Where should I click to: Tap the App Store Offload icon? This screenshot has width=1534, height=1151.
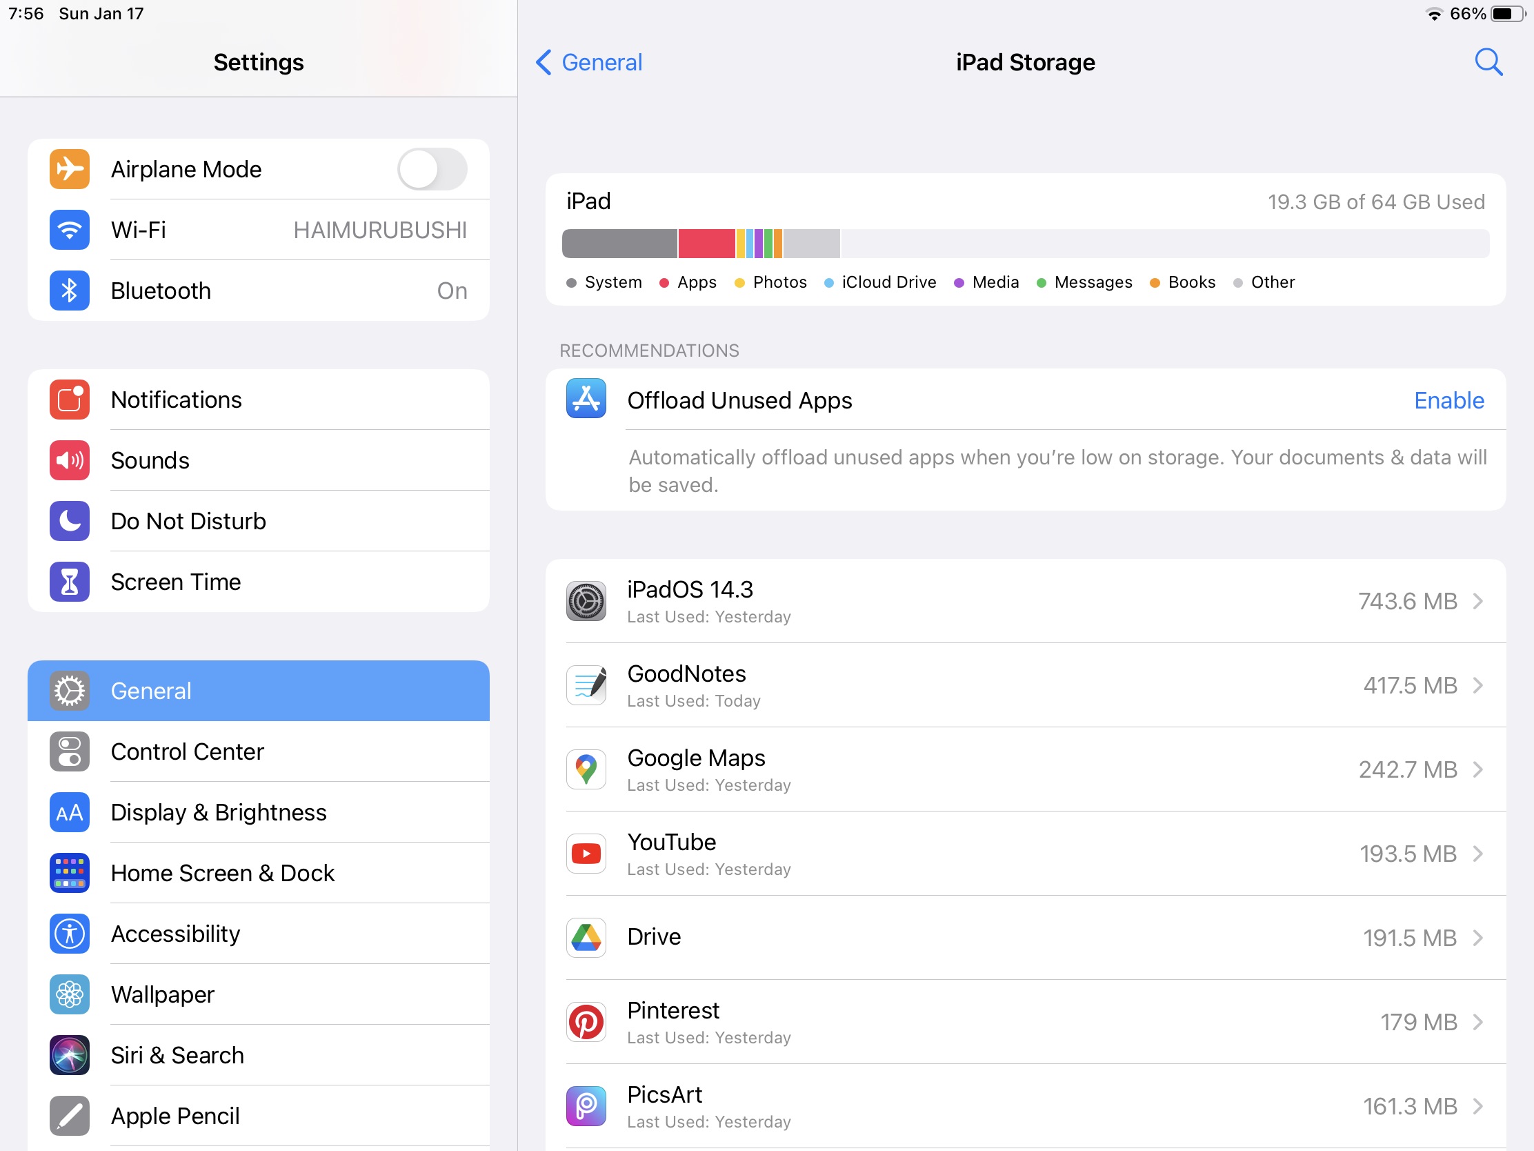[586, 399]
